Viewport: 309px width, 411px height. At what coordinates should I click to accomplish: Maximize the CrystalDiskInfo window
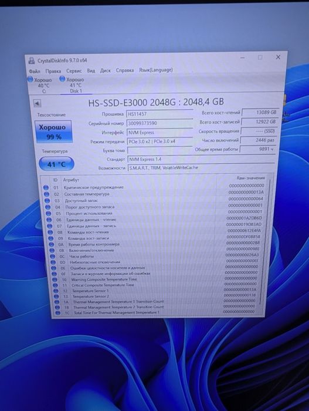click(260, 57)
